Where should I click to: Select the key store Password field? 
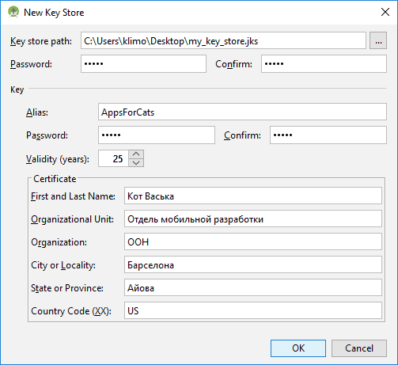click(x=143, y=63)
